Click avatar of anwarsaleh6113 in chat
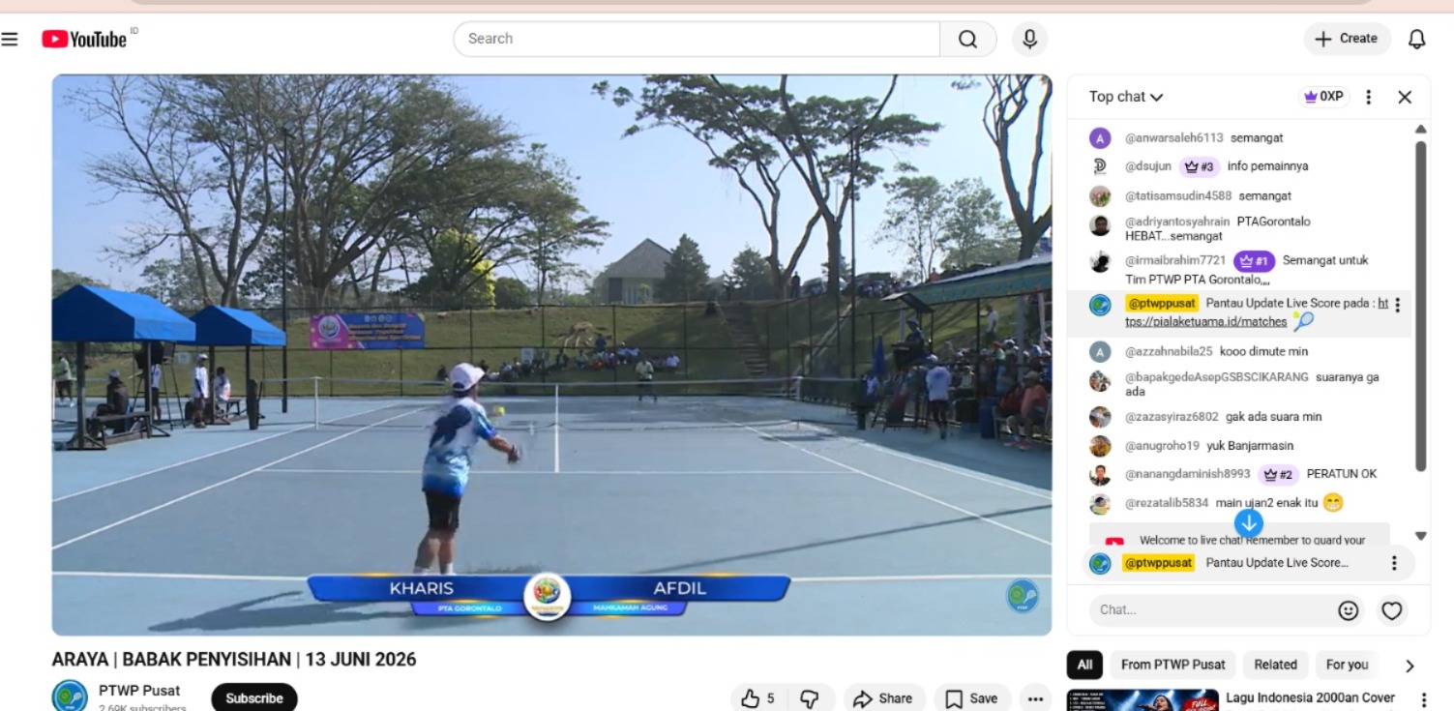 pyautogui.click(x=1100, y=138)
